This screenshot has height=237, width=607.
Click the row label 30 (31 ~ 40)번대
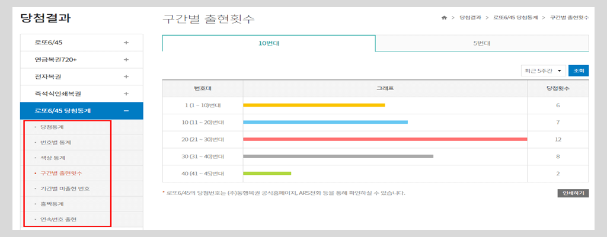click(203, 156)
